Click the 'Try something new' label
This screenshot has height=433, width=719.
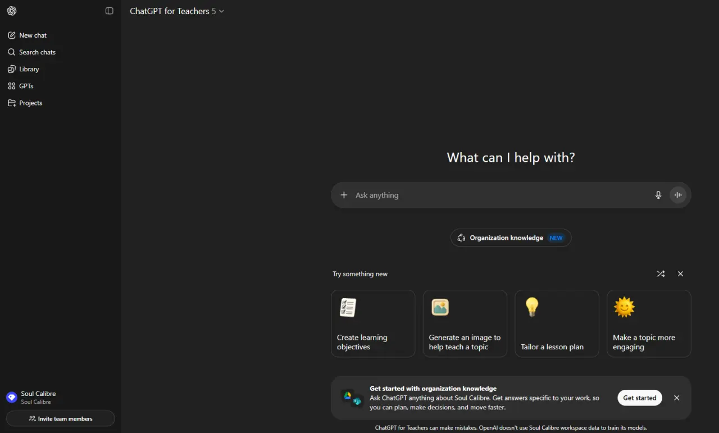click(x=360, y=274)
